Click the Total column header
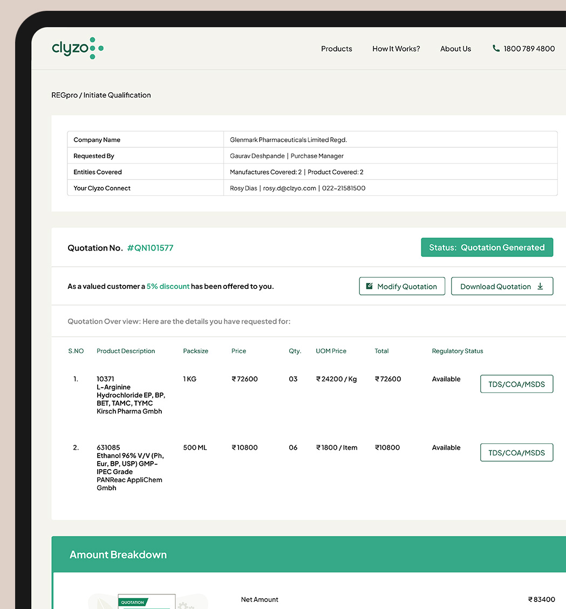The height and width of the screenshot is (609, 566). (x=381, y=351)
